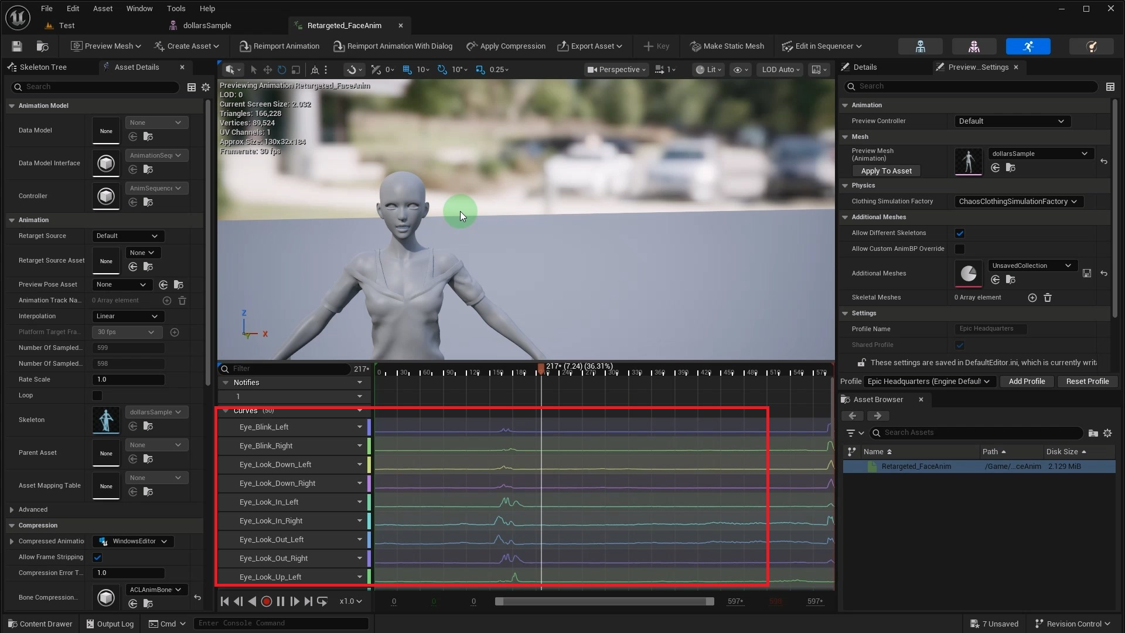Toggle Allow Different Skeletons
The width and height of the screenshot is (1125, 633).
tap(960, 233)
